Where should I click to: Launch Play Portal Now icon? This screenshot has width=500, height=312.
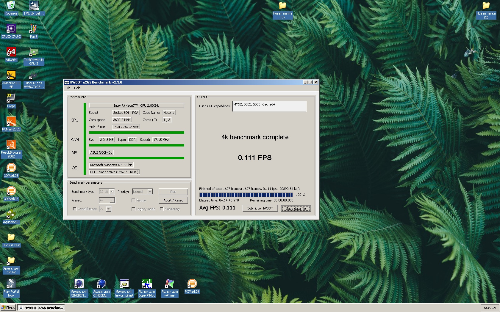[11, 288]
